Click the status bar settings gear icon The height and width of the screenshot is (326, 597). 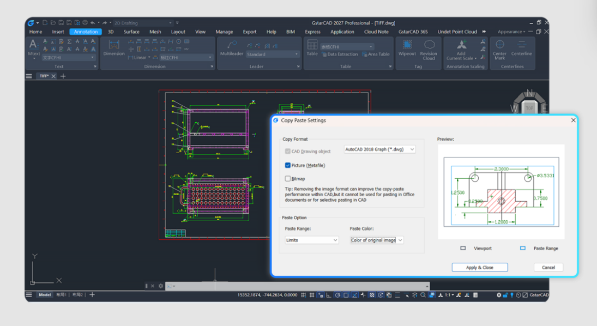(x=499, y=295)
